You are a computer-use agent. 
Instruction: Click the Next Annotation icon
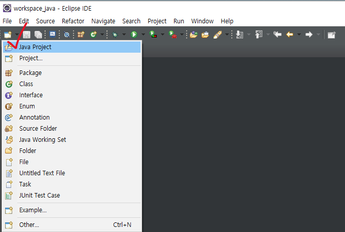(x=239, y=34)
